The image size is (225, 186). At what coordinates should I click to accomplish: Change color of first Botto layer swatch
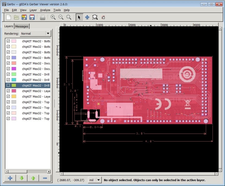coord(14,41)
